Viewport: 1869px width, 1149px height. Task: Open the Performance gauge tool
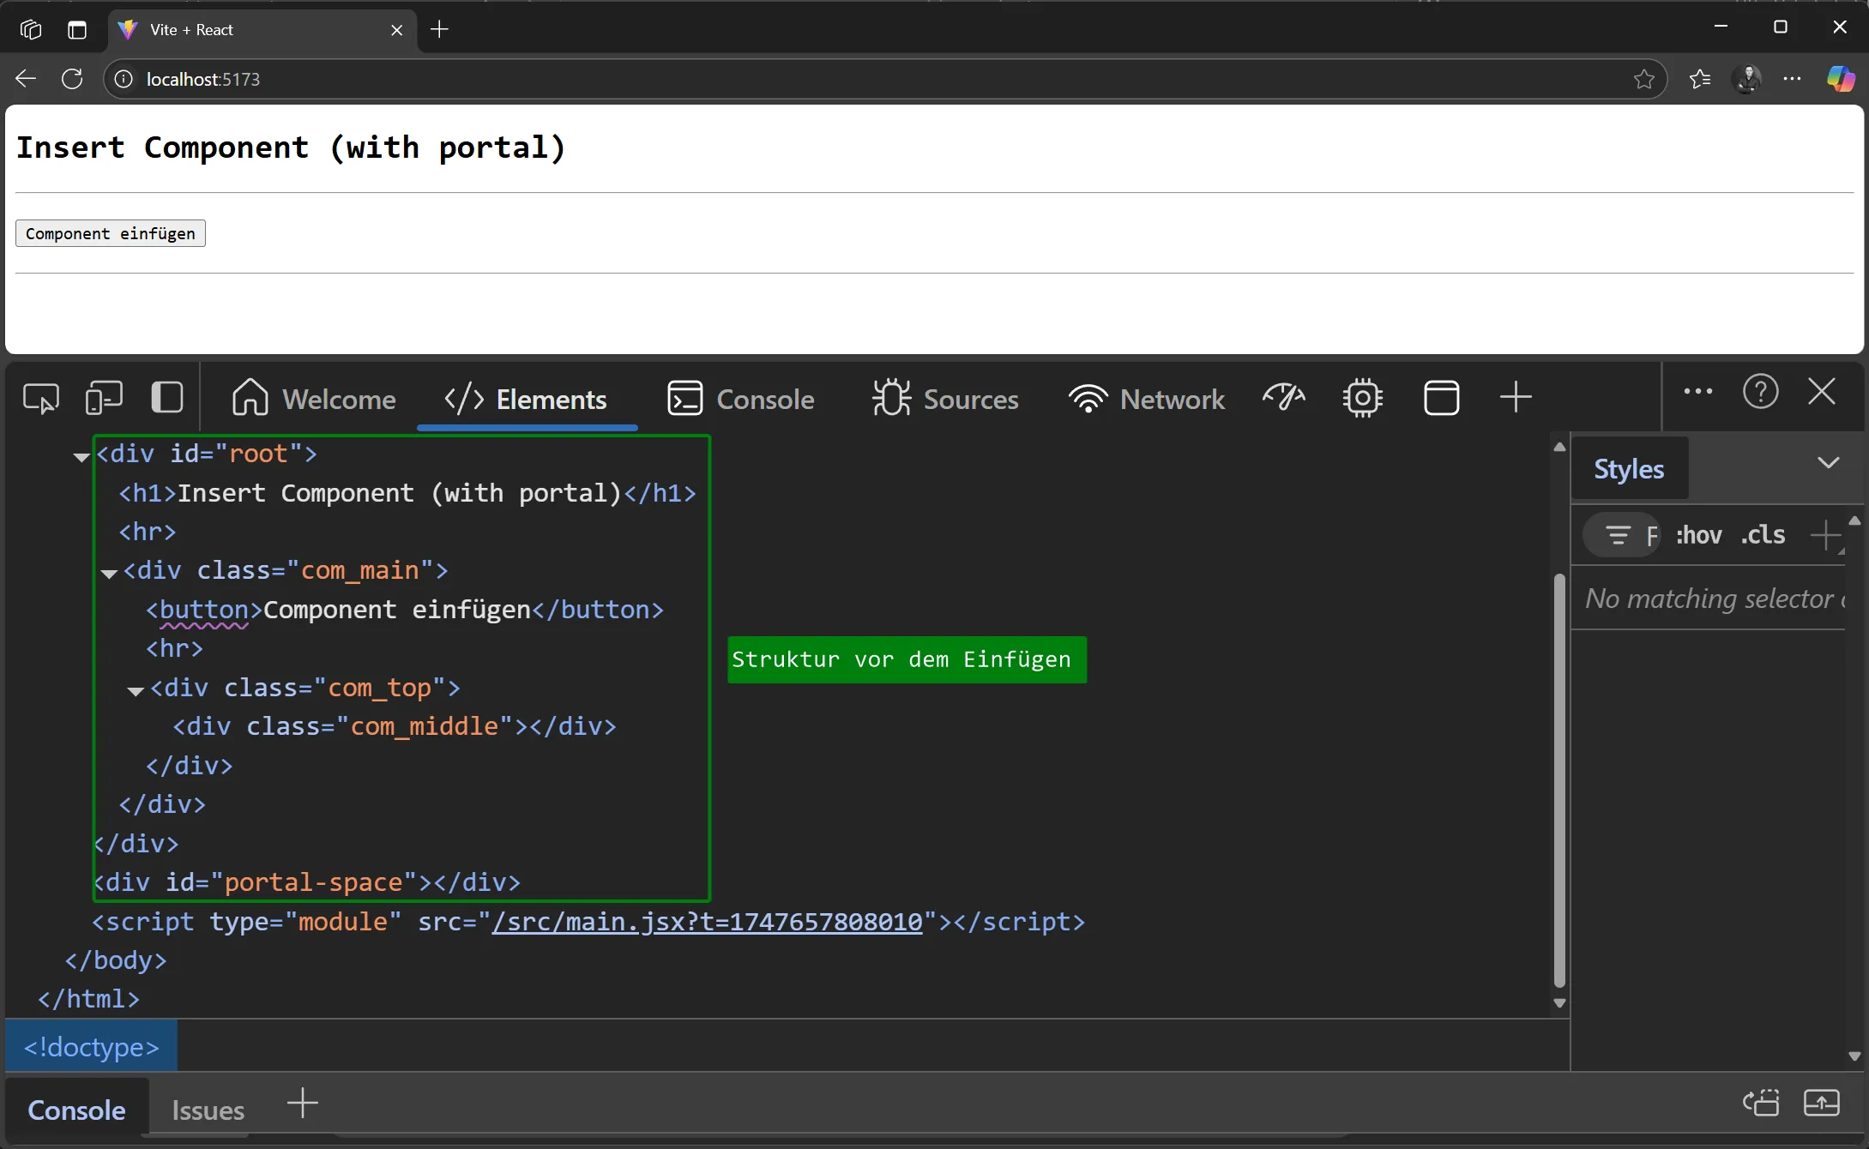click(1284, 398)
